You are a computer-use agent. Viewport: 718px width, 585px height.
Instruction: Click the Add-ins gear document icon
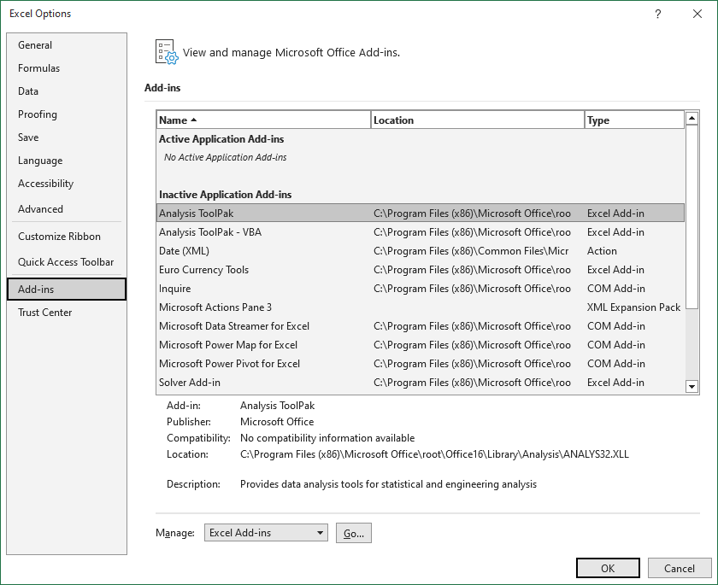tap(166, 51)
